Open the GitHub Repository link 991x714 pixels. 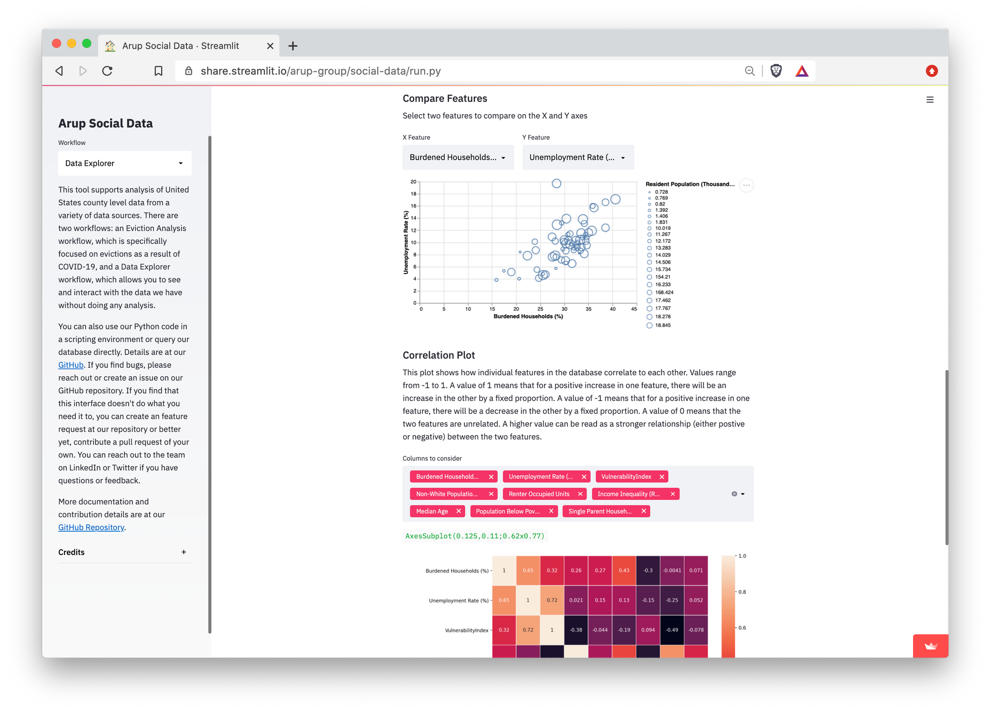91,527
